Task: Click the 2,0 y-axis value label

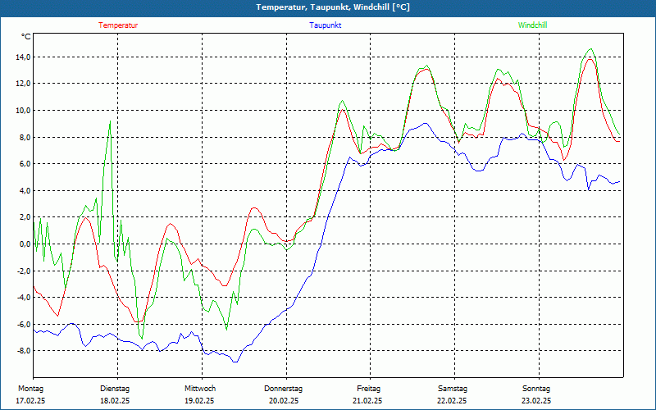Action: click(24, 217)
